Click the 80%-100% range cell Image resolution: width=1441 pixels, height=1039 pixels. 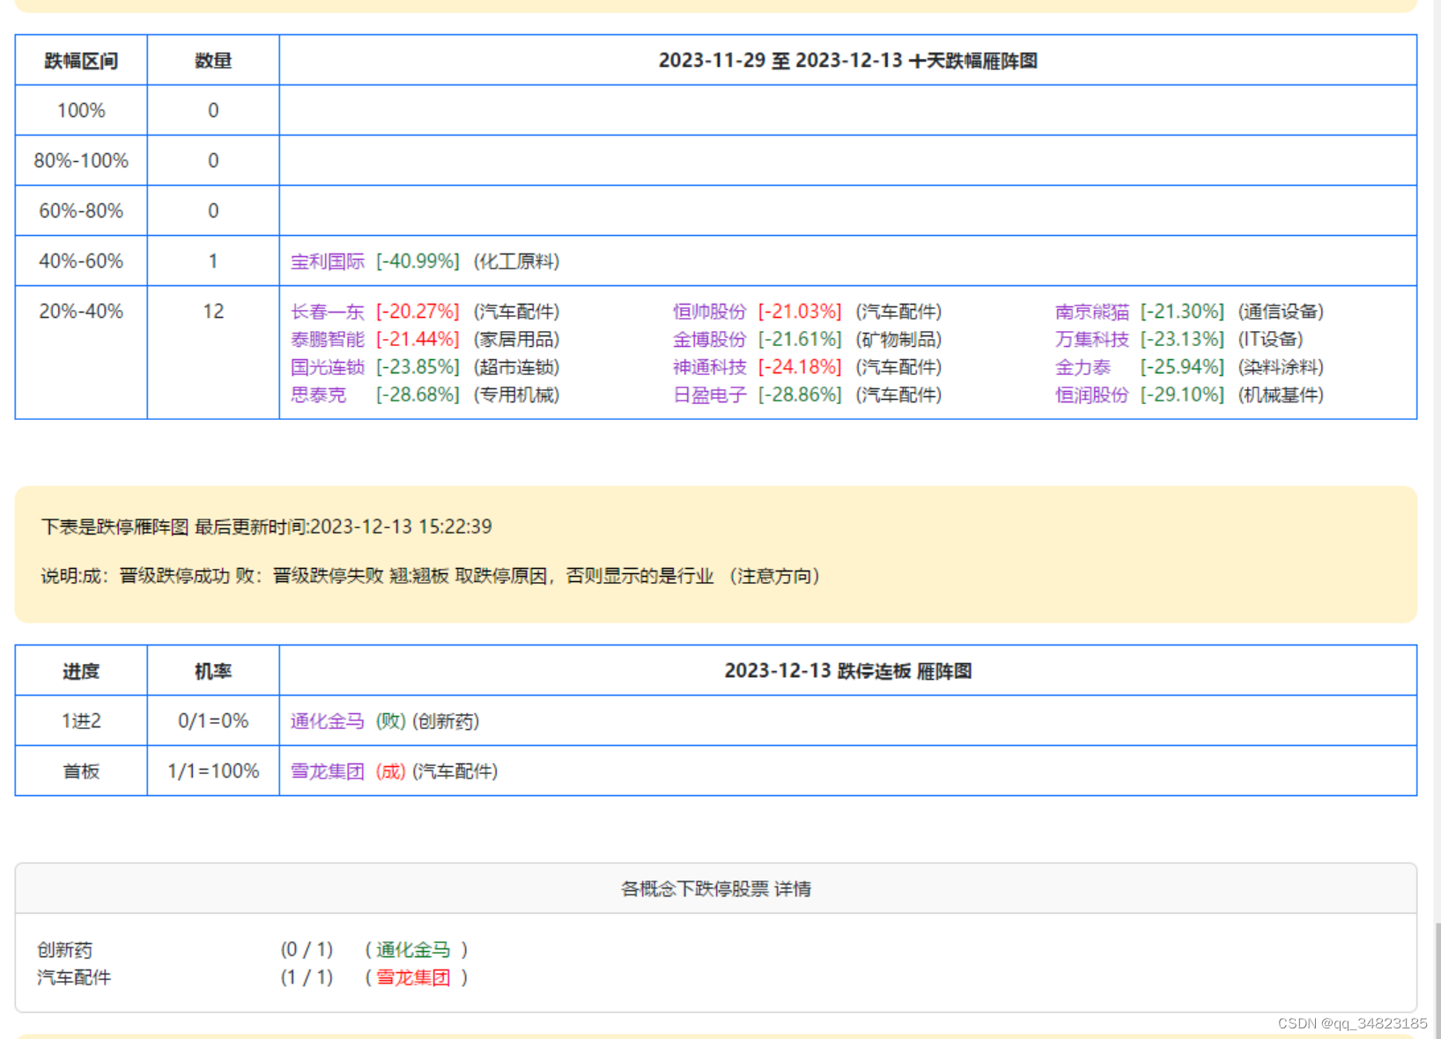pos(81,161)
